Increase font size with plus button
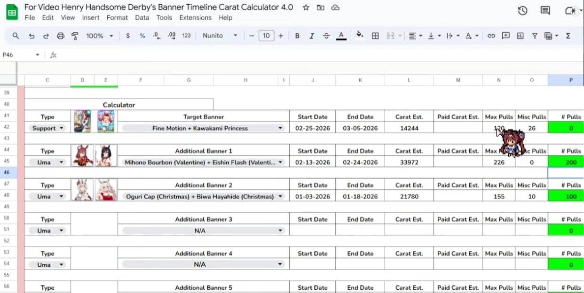The width and height of the screenshot is (584, 293). (281, 36)
